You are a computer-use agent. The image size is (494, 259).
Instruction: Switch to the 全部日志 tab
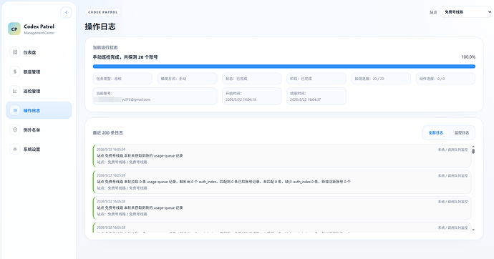click(436, 133)
